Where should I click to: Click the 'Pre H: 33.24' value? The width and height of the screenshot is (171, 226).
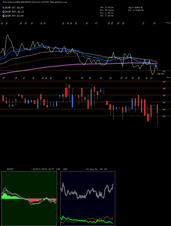coord(107,10)
